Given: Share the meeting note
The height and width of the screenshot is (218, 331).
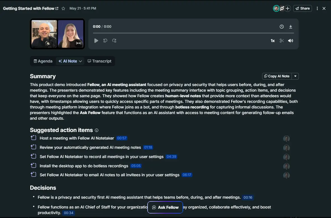Looking at the screenshot, I should pyautogui.click(x=302, y=8).
